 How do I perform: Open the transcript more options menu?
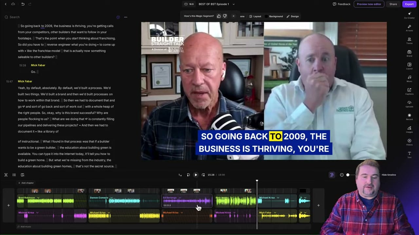(125, 17)
